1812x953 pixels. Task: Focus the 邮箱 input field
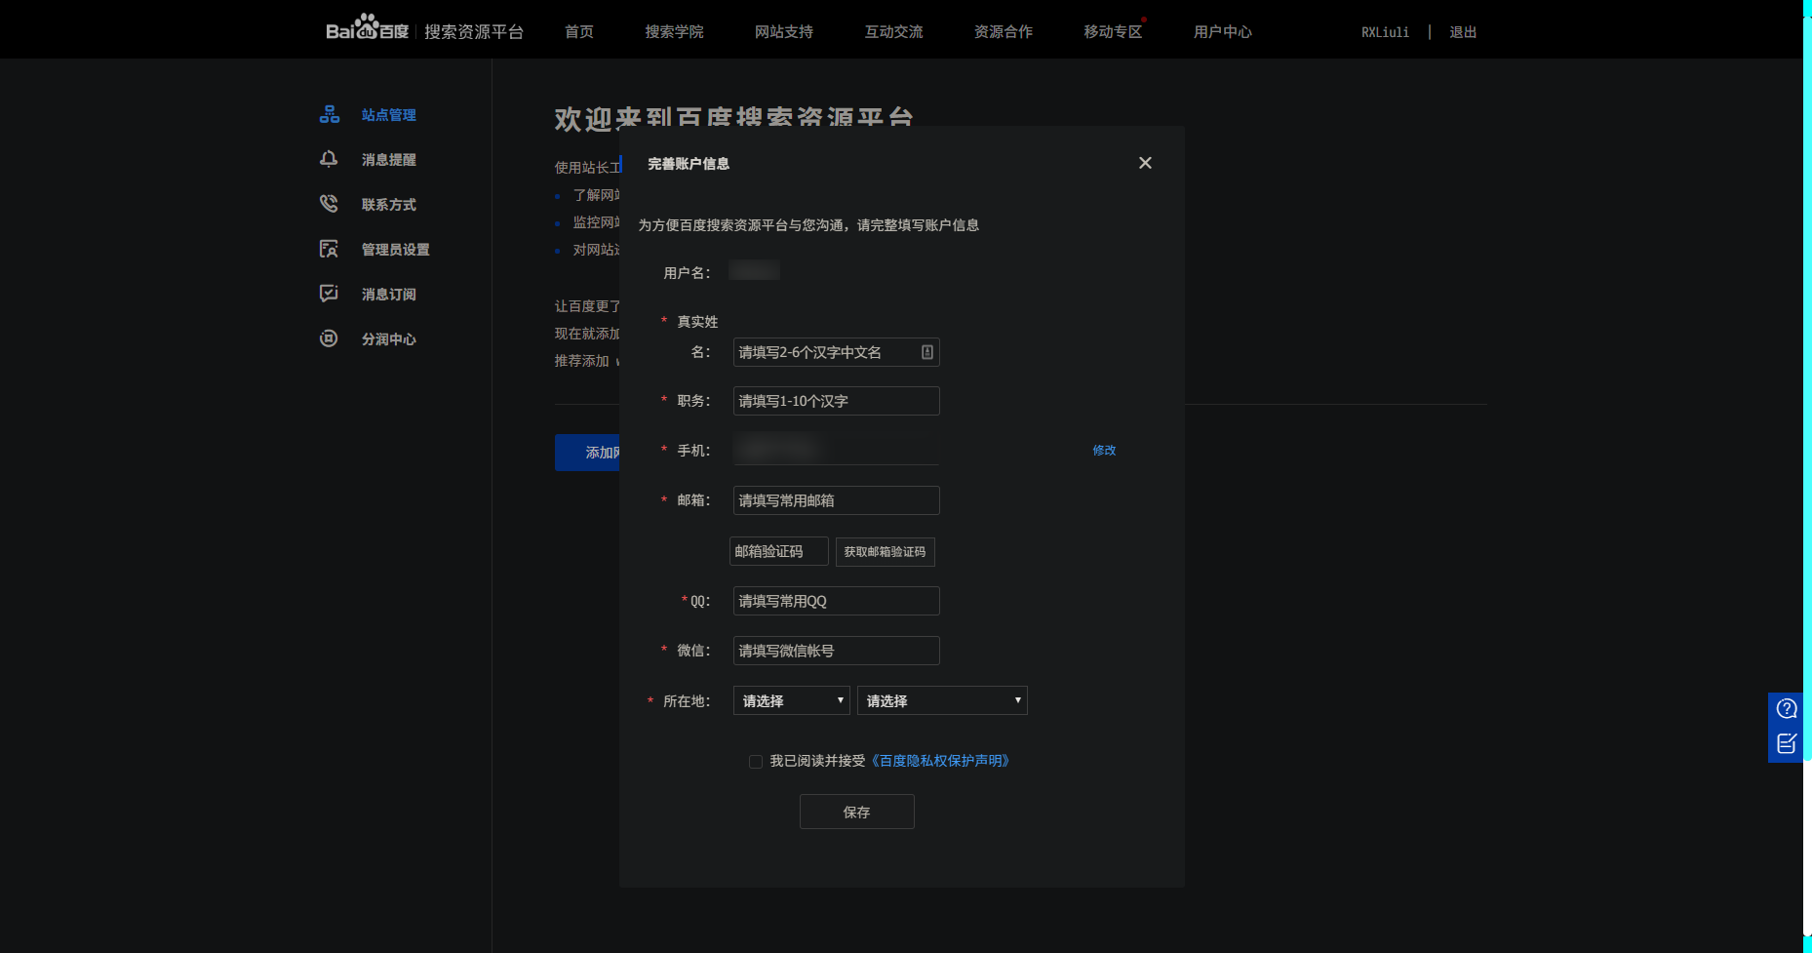pos(836,500)
